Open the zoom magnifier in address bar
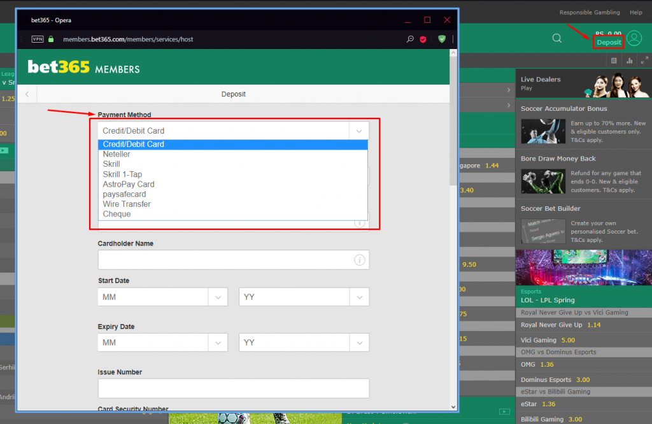Viewport: 652px width, 424px height. click(x=410, y=39)
